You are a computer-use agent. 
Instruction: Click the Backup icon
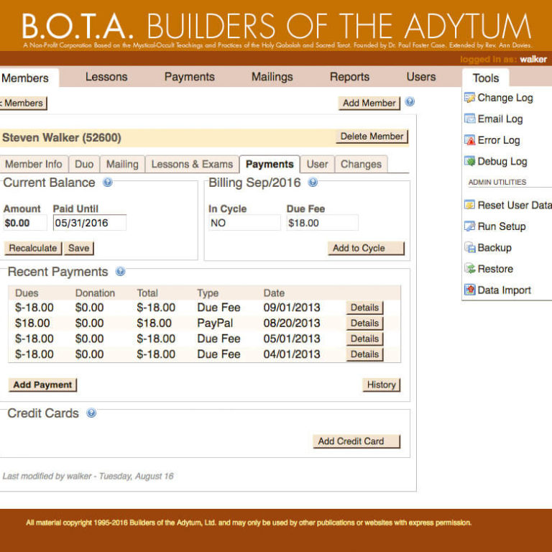[469, 247]
